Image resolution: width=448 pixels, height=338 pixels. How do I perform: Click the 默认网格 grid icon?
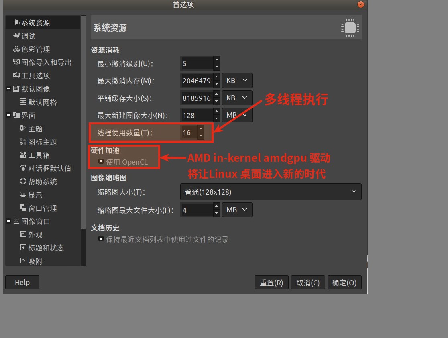23,102
